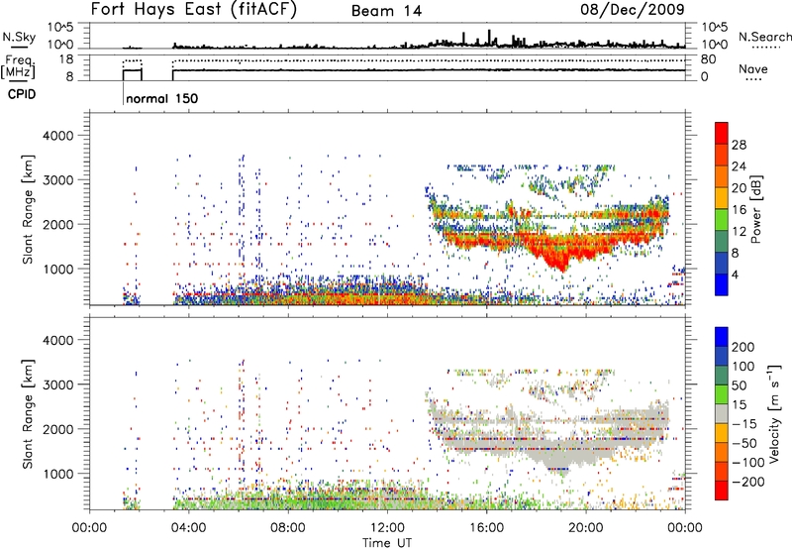Click the 08:00 time tick label
The height and width of the screenshot is (549, 792).
click(x=288, y=527)
